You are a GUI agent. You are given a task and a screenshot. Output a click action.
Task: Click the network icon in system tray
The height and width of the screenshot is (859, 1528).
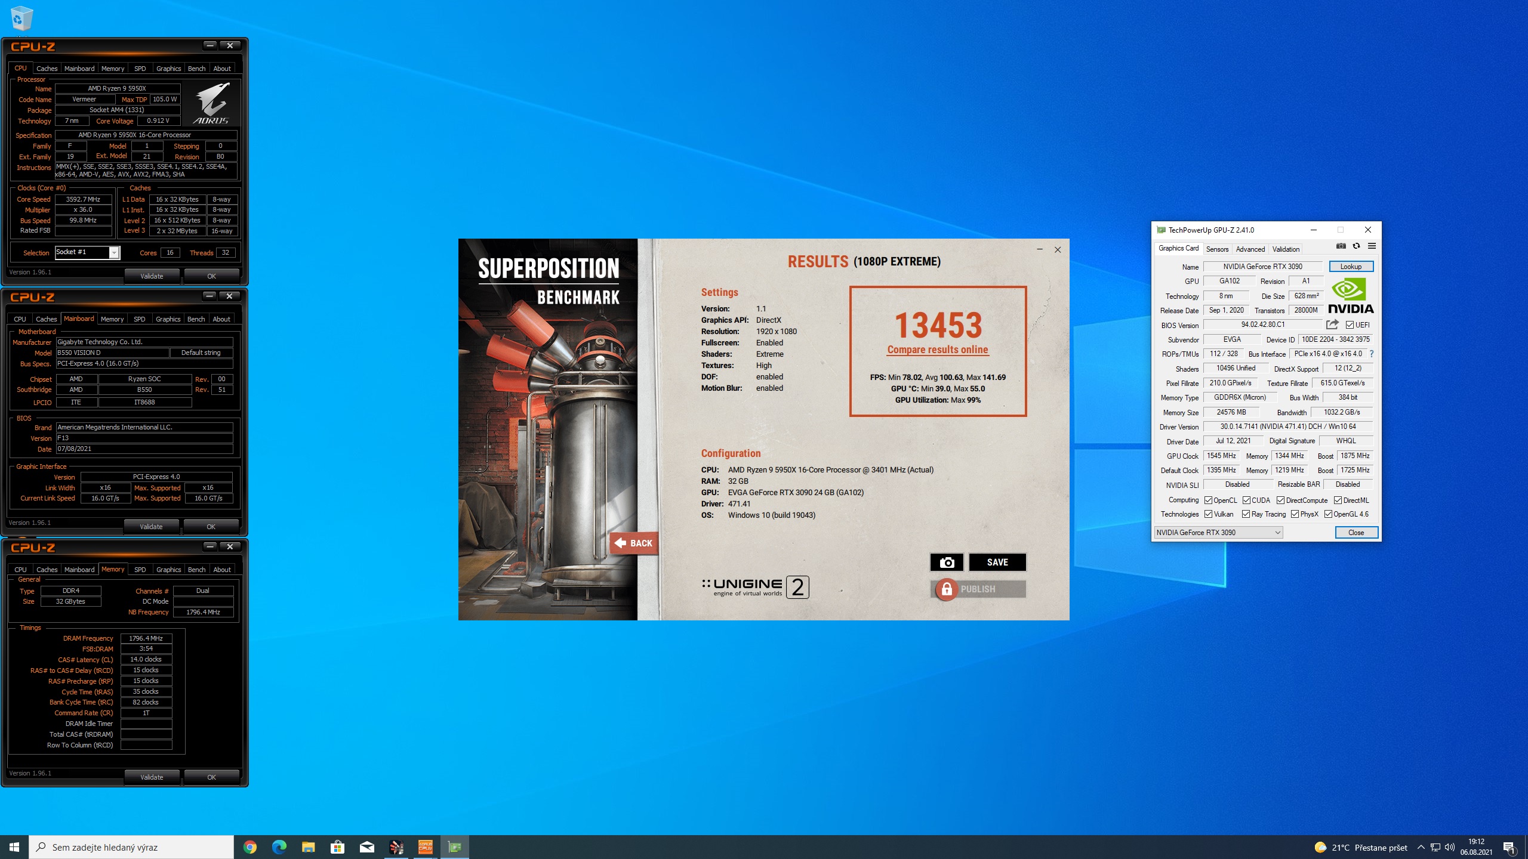coord(1435,847)
